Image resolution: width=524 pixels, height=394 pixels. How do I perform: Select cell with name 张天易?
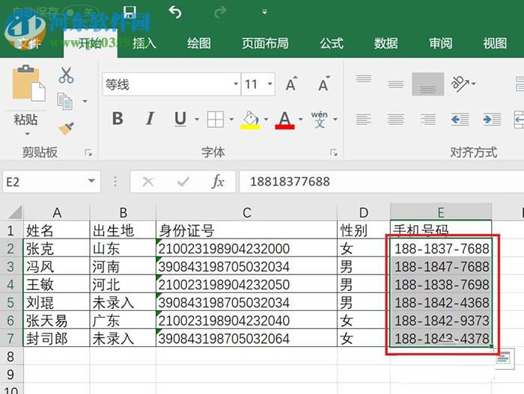[x=56, y=321]
